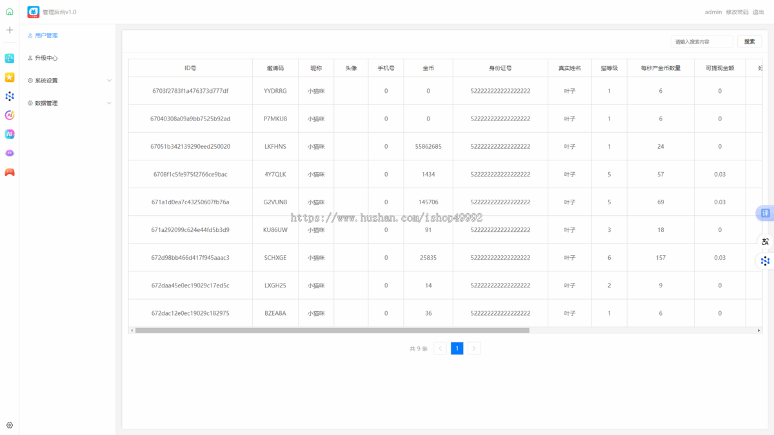Click the 金币 column header
774x435 pixels.
point(428,68)
